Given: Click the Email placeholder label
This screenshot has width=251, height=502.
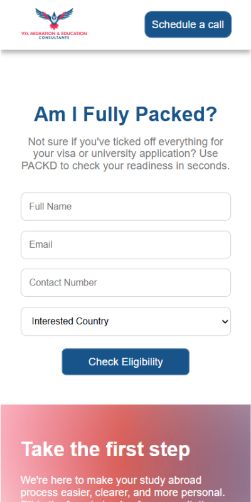Looking at the screenshot, I should click(x=41, y=245).
